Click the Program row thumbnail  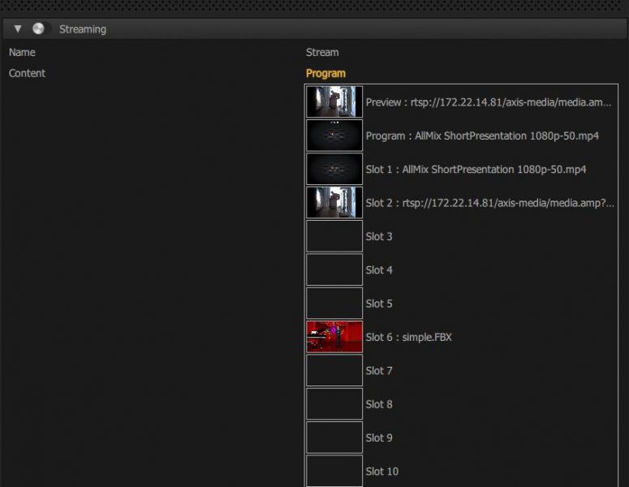coord(334,136)
